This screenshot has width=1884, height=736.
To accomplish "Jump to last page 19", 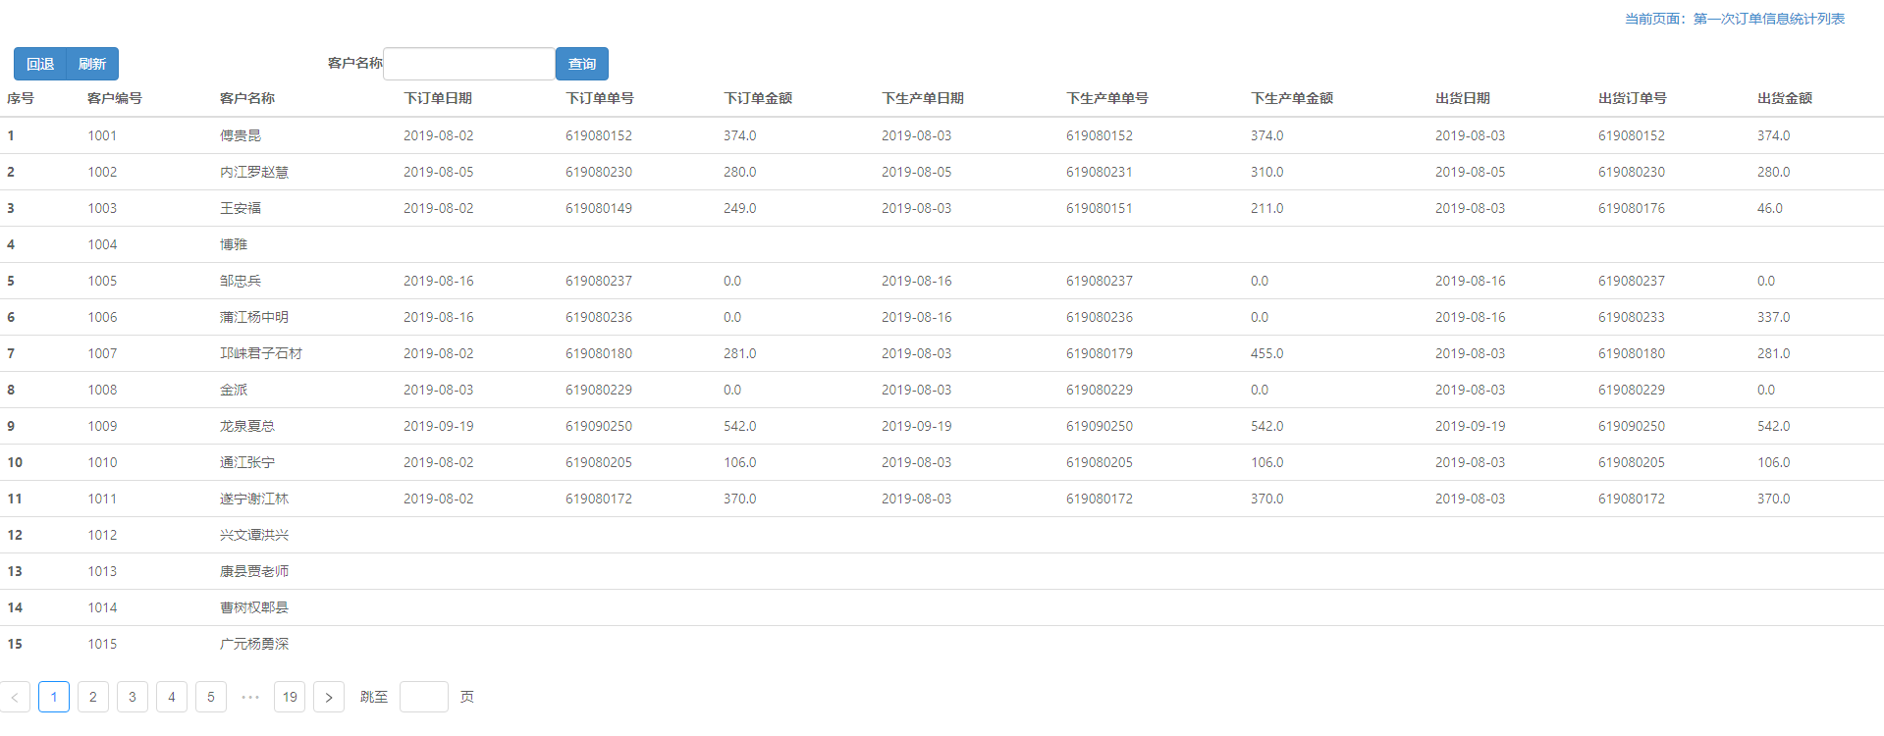I will (x=290, y=697).
